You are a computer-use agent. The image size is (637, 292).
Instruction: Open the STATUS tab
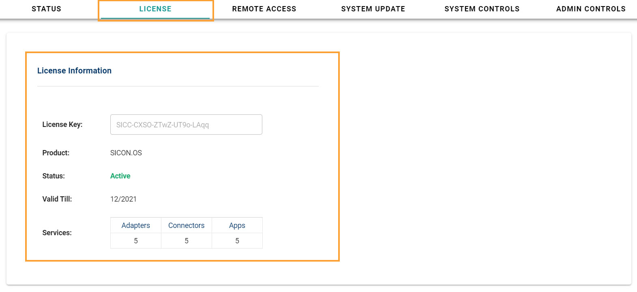tap(46, 9)
